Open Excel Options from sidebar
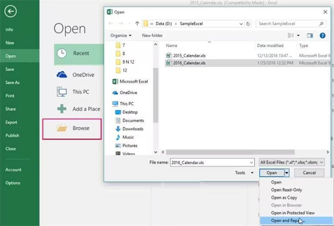This screenshot has width=334, height=226. (13, 183)
